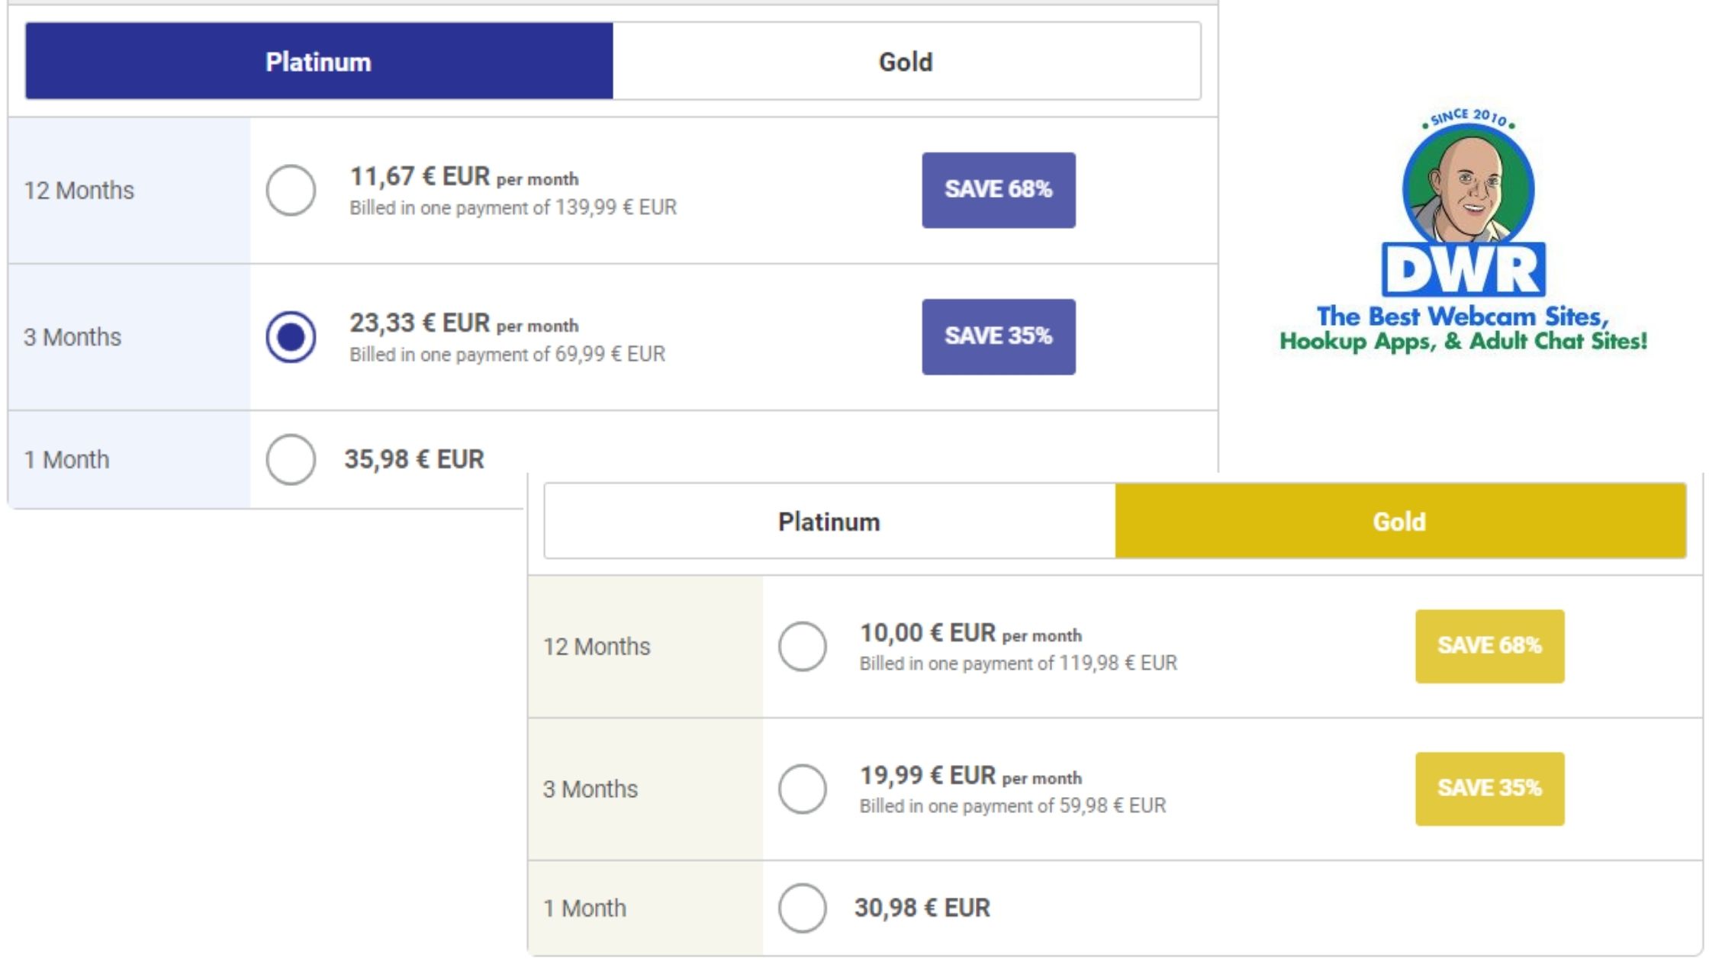
Task: Click the DWR letters in the logo
Action: [x=1463, y=271]
